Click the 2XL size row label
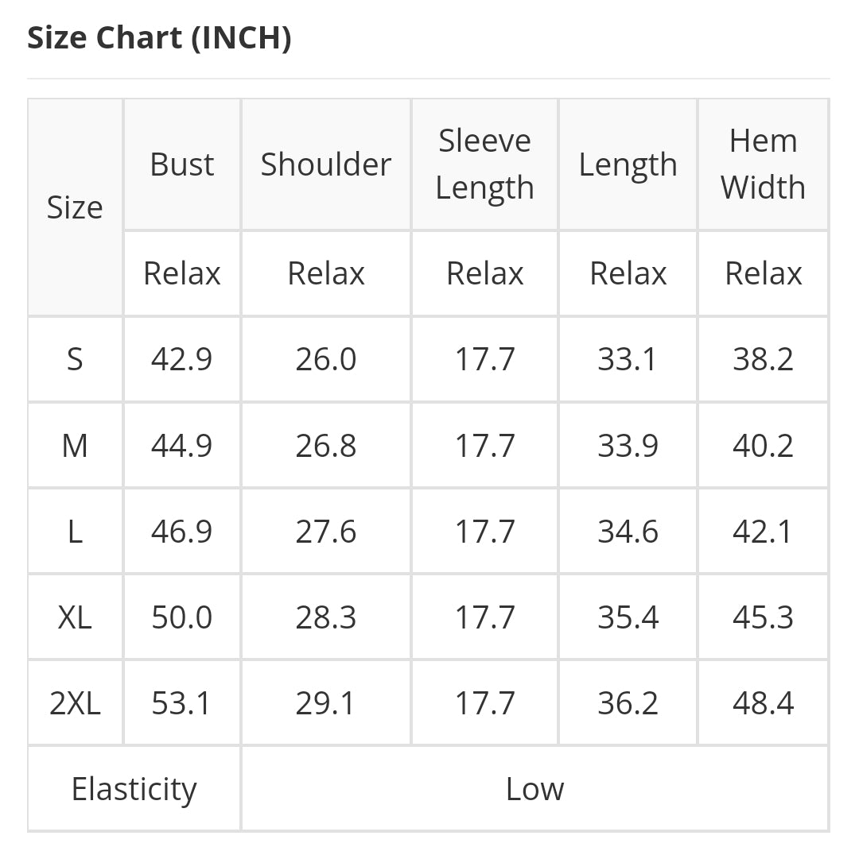Image resolution: width=859 pixels, height=851 pixels. point(75,703)
